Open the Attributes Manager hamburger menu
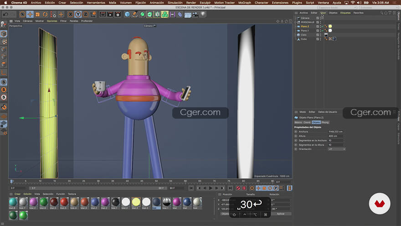 tap(296, 112)
